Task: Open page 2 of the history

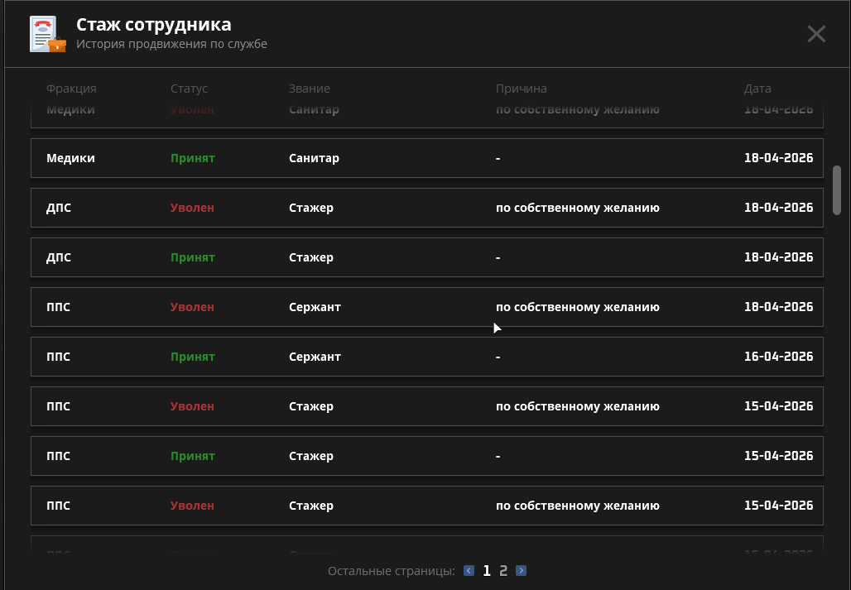Action: [503, 571]
